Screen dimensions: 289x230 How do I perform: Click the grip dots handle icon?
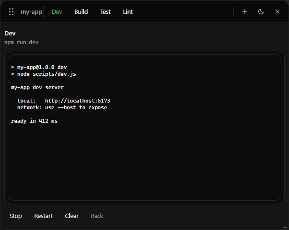pos(11,12)
